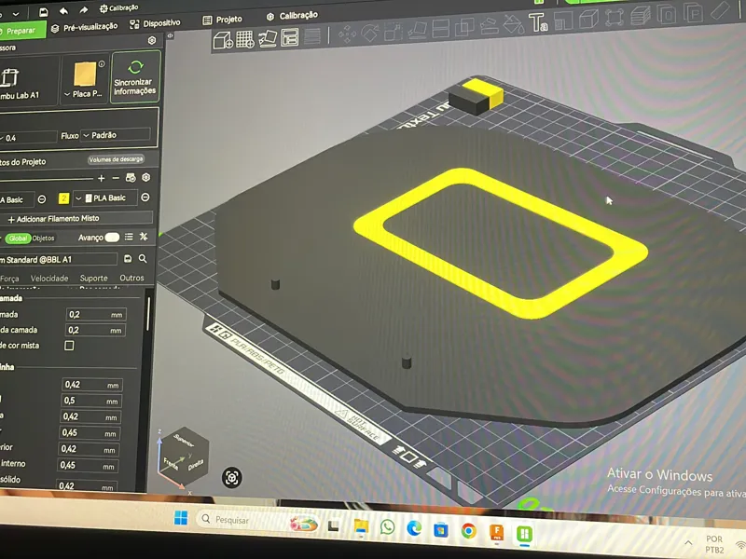Open the Suporte settings tab
Image resolution: width=746 pixels, height=559 pixels.
click(x=94, y=278)
